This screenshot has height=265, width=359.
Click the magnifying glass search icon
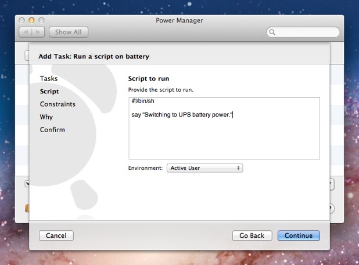pyautogui.click(x=272, y=32)
